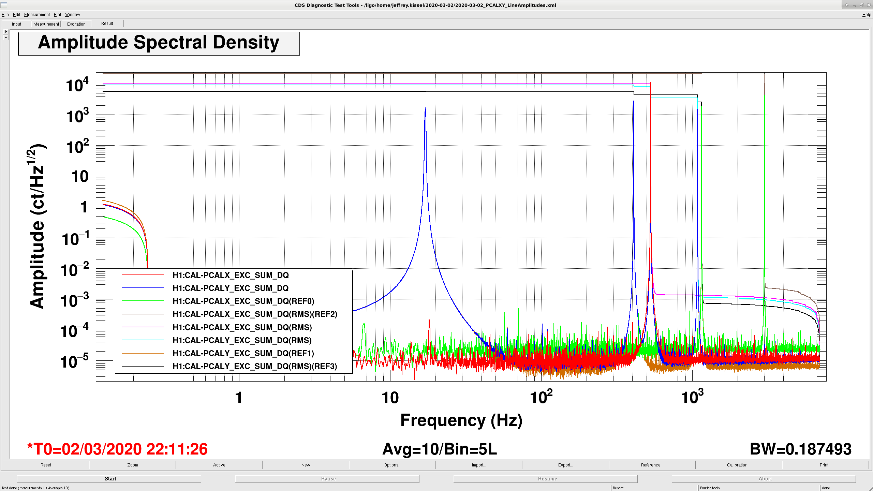873x491 pixels.
Task: Open the Plot menu
Action: click(x=57, y=15)
